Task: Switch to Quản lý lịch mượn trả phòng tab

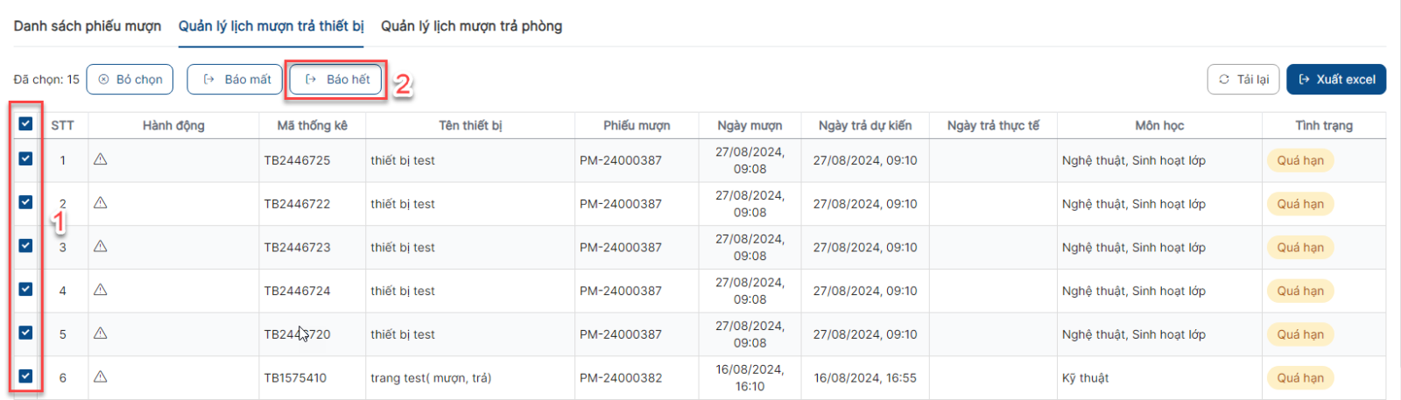Action: [471, 26]
